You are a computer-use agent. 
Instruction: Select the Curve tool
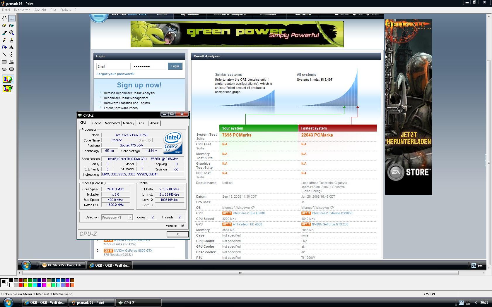pos(12,55)
